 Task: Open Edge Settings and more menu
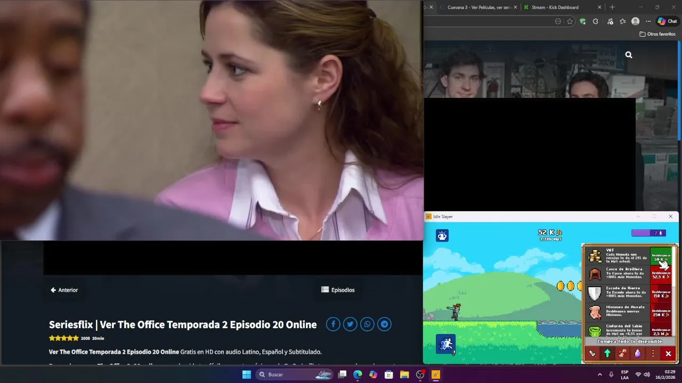tap(648, 21)
